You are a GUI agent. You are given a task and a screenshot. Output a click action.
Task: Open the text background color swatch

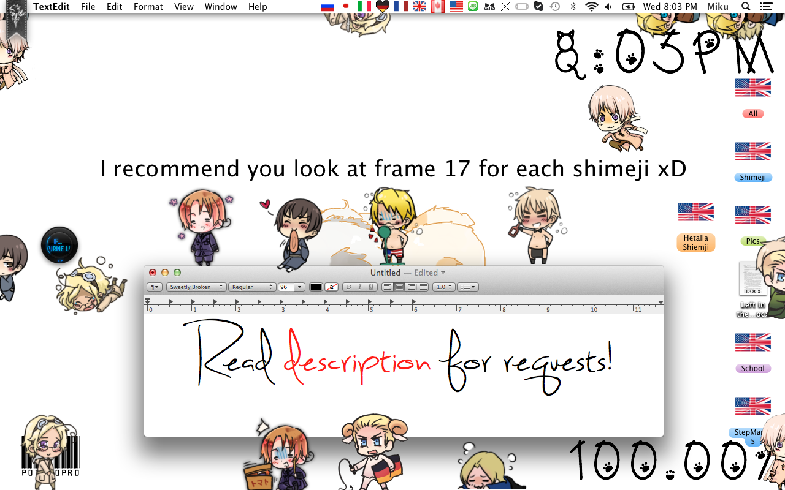(x=332, y=287)
